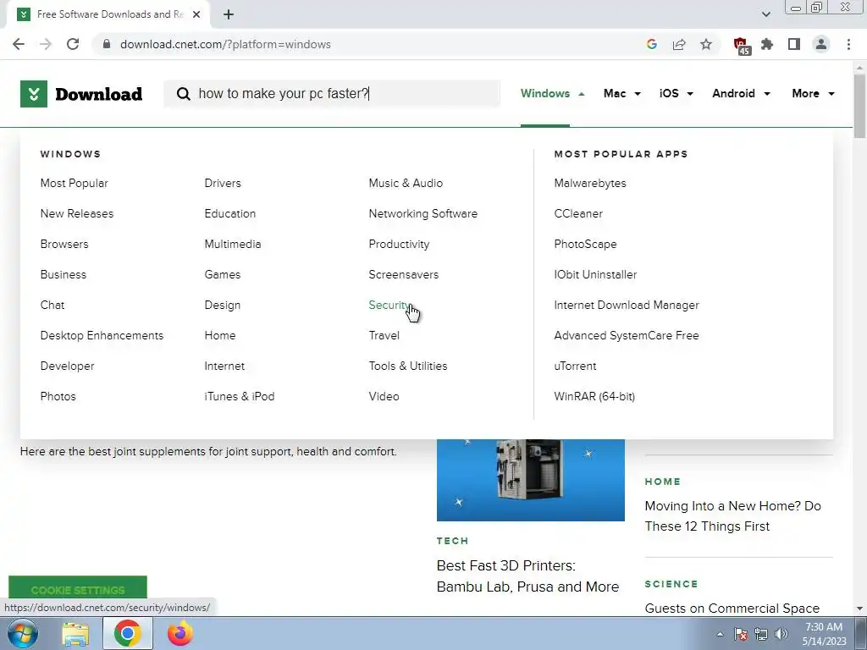Open iTunes & iPod category

[x=240, y=396]
